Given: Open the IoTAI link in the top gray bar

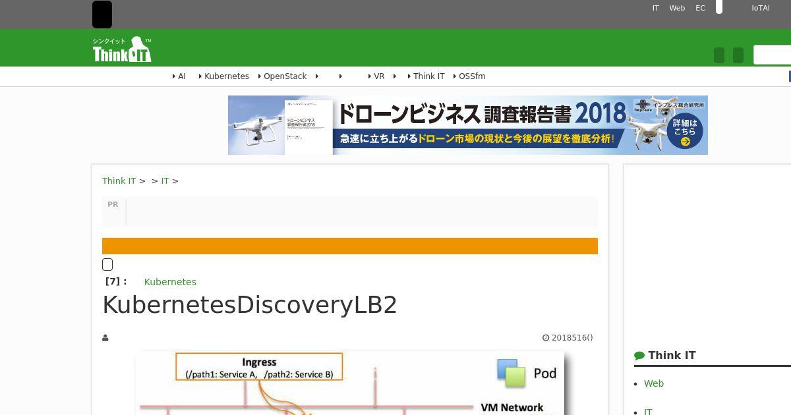Looking at the screenshot, I should coord(761,8).
